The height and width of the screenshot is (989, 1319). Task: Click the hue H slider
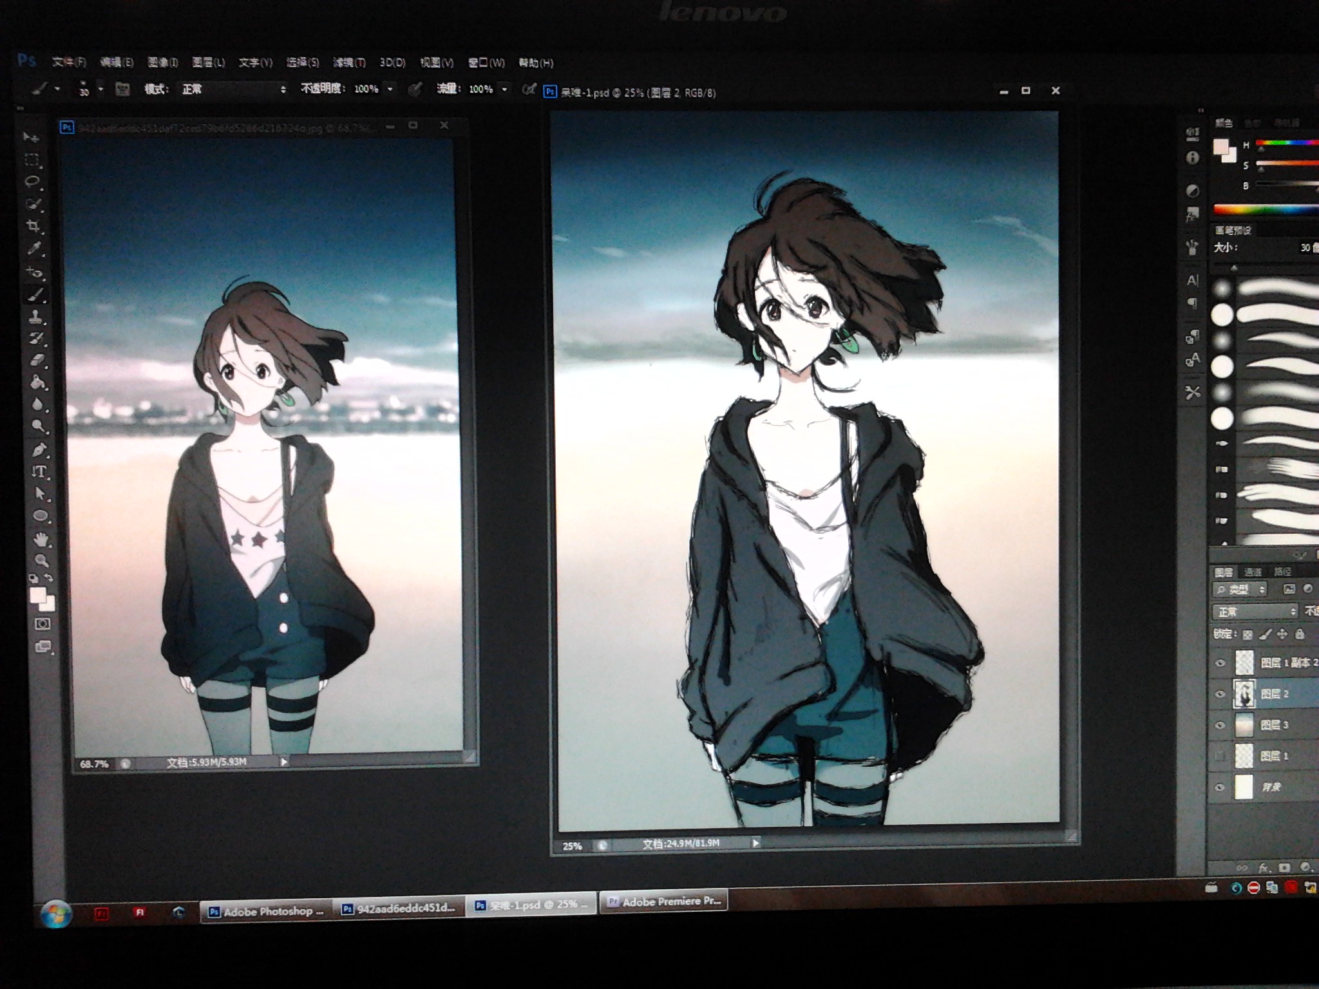[1287, 143]
